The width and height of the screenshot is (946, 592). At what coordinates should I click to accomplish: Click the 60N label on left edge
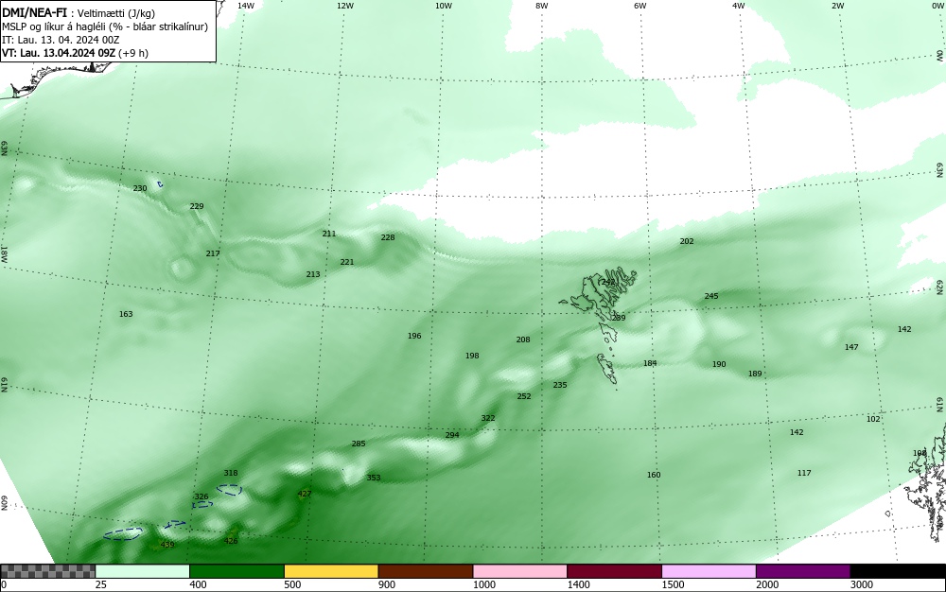[x=4, y=503]
